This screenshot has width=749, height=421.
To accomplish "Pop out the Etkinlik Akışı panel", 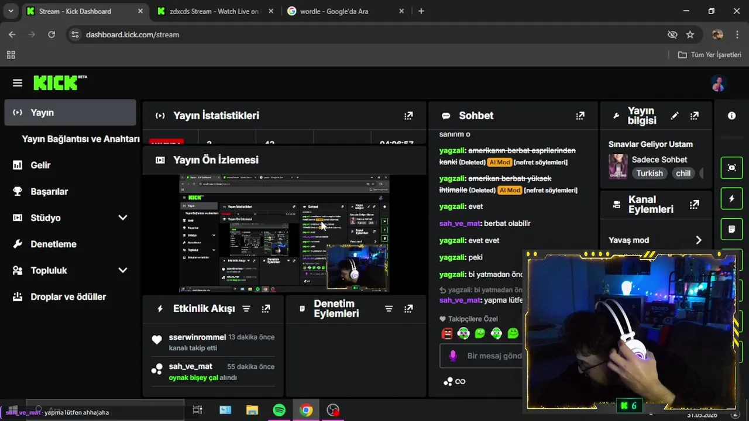I will click(x=266, y=309).
